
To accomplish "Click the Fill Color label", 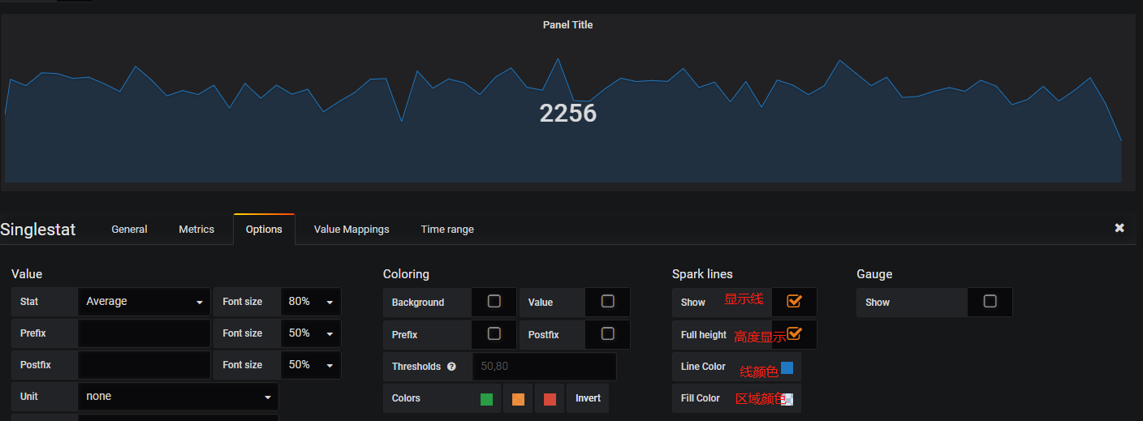I will pos(701,398).
